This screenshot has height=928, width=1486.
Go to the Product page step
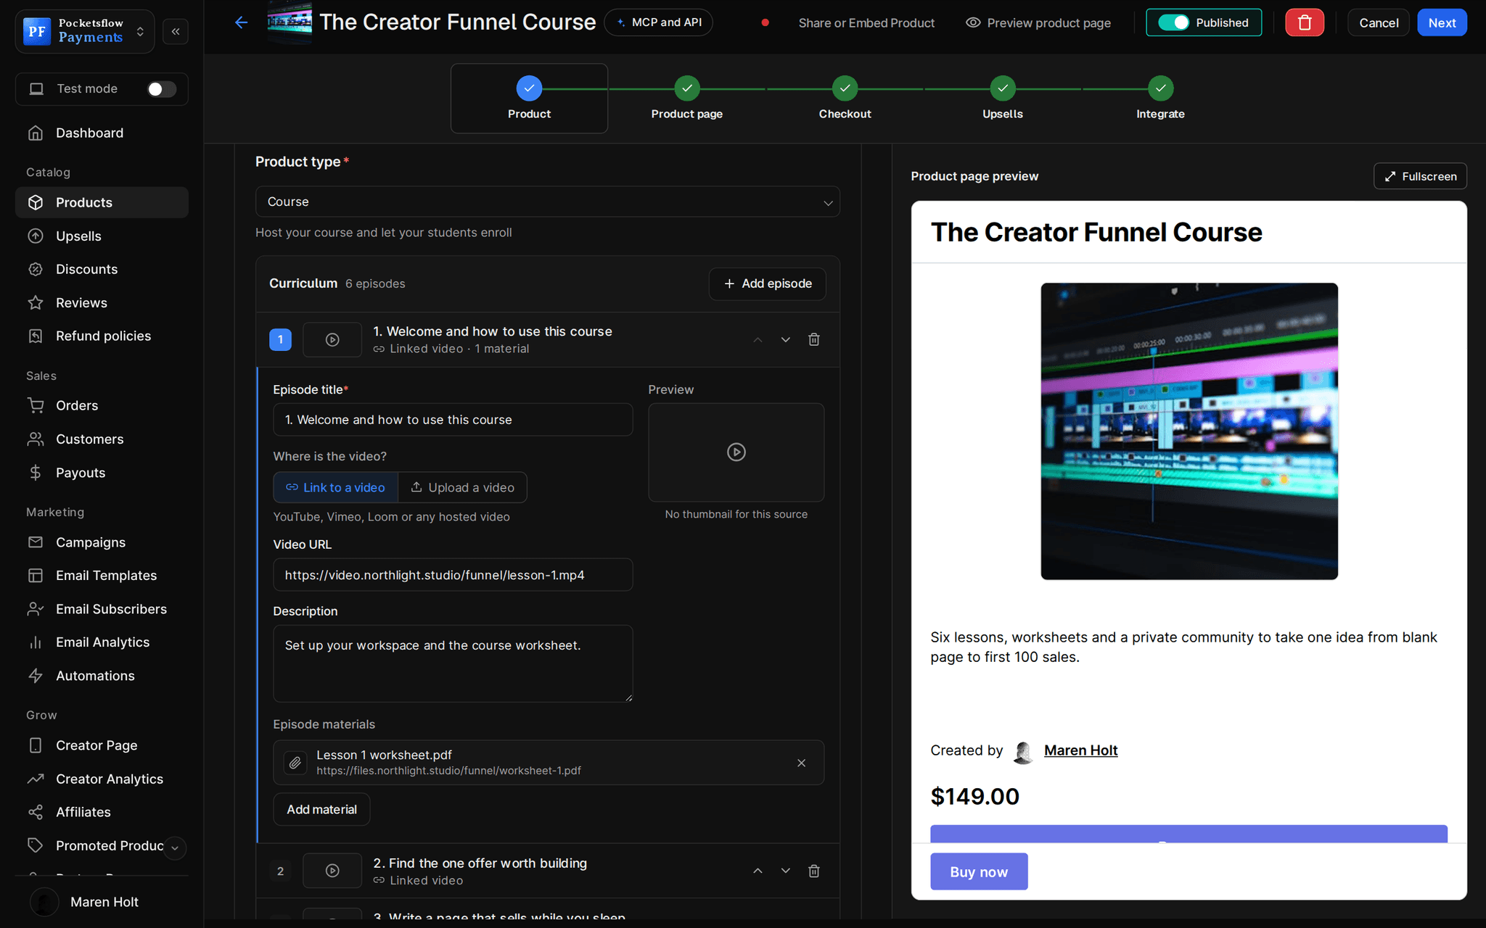[x=686, y=99]
